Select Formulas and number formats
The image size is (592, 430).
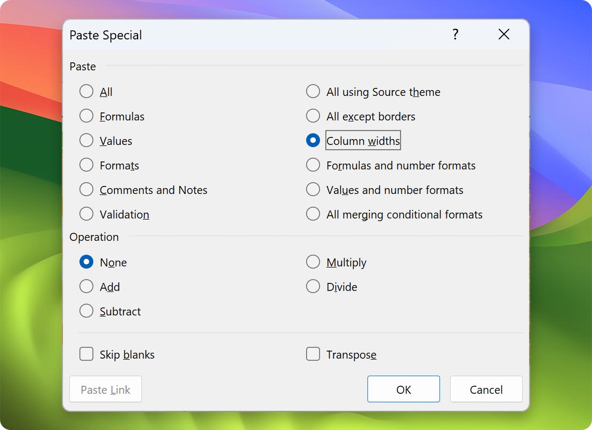313,165
